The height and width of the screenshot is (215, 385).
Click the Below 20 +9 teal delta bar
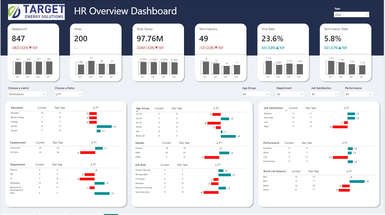pyautogui.click(x=228, y=136)
